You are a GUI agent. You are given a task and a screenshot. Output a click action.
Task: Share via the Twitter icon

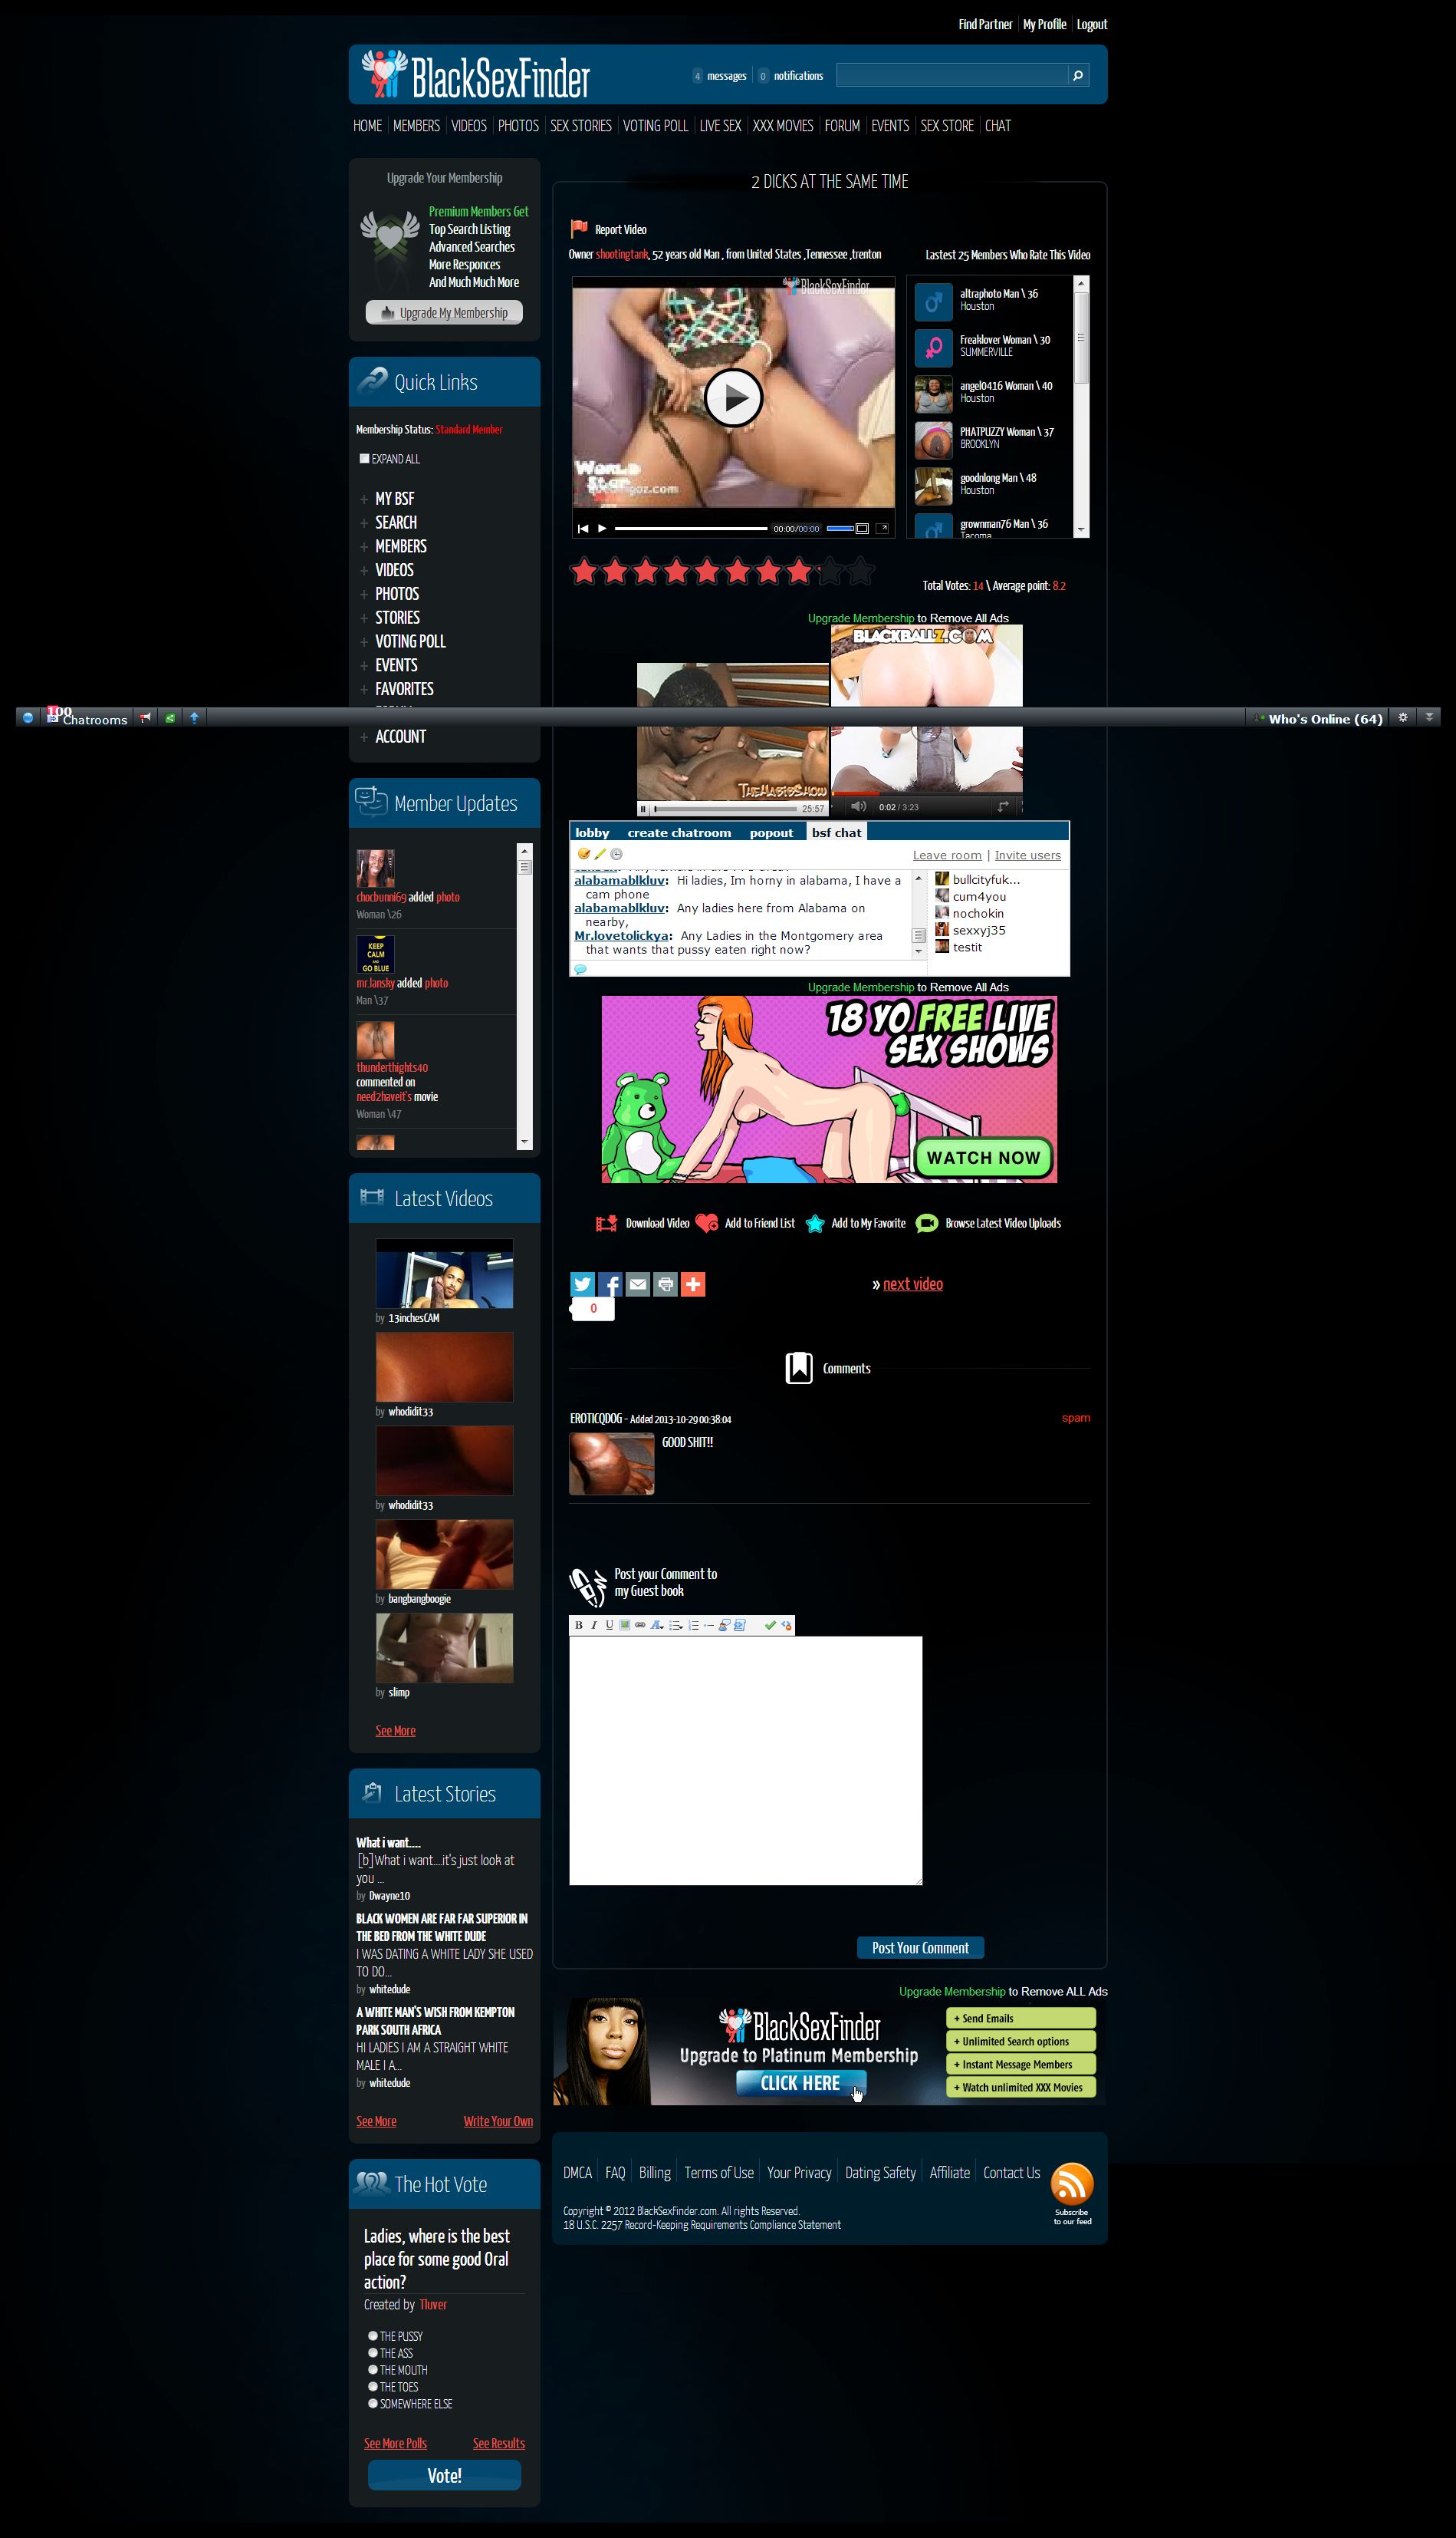tap(582, 1284)
